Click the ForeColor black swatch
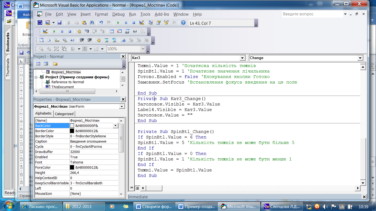376x211 pixels. (72, 167)
